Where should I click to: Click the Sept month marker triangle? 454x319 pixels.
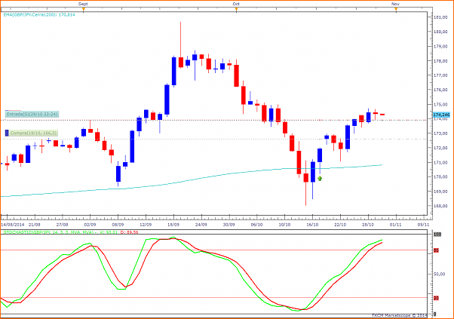(84, 10)
